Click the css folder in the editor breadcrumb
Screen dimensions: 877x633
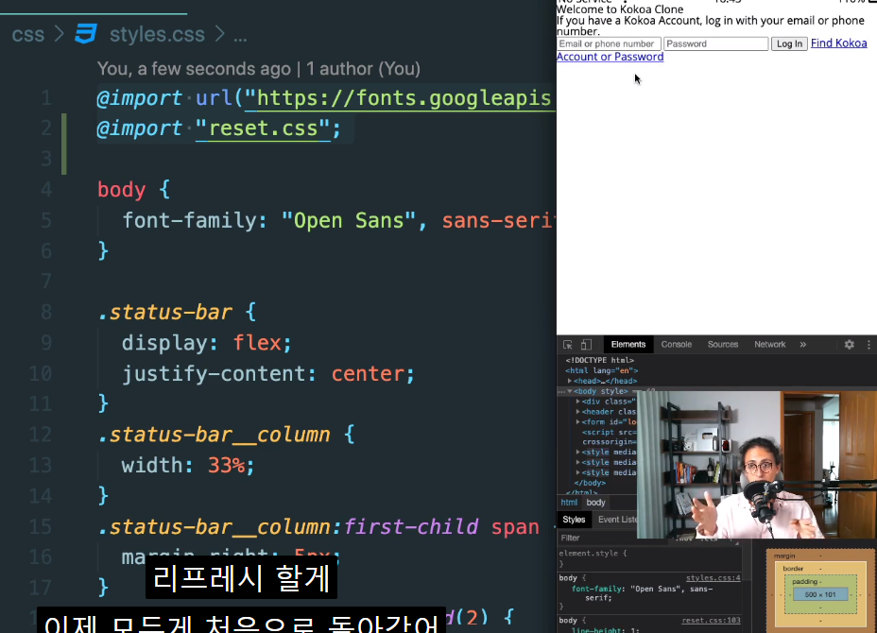[x=28, y=35]
